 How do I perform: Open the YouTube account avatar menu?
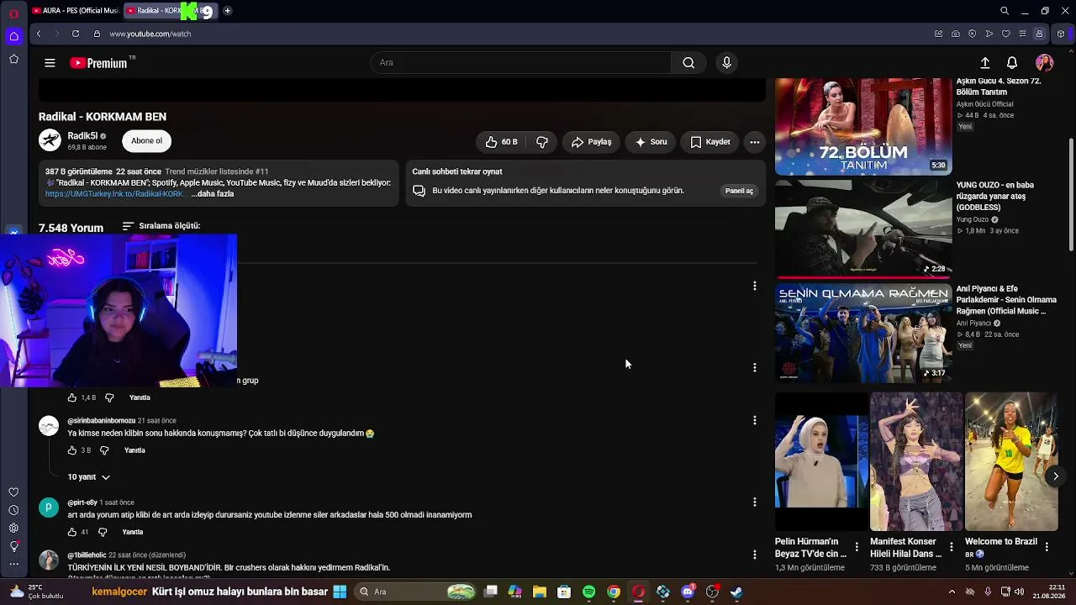tap(1045, 63)
